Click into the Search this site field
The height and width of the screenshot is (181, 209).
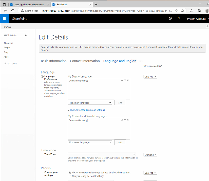(14, 35)
